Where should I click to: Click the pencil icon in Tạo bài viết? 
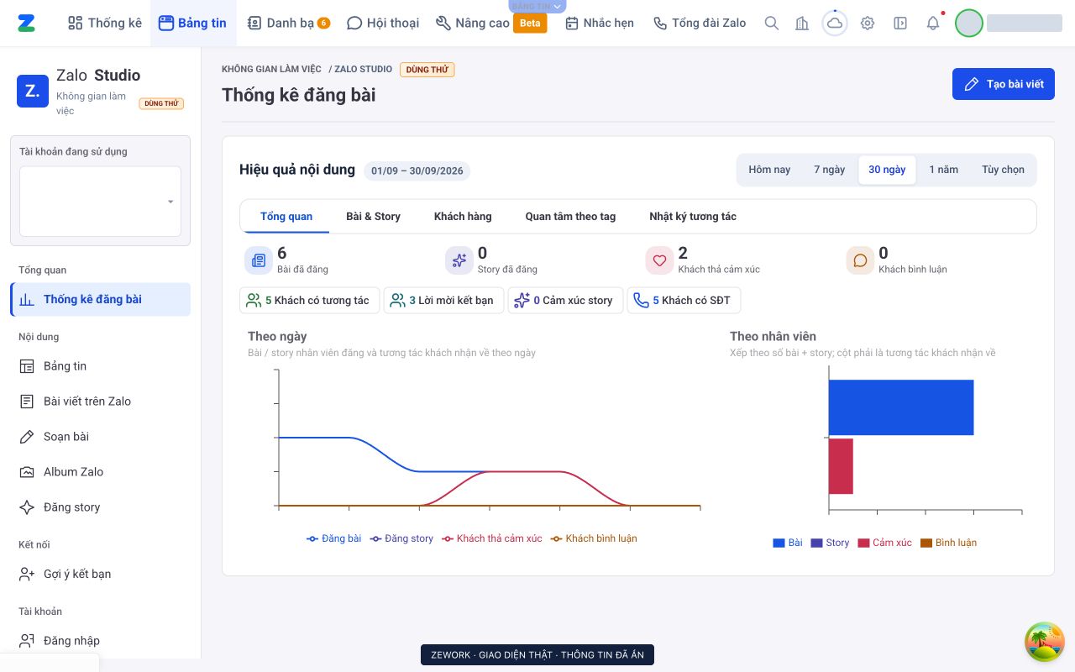point(972,84)
